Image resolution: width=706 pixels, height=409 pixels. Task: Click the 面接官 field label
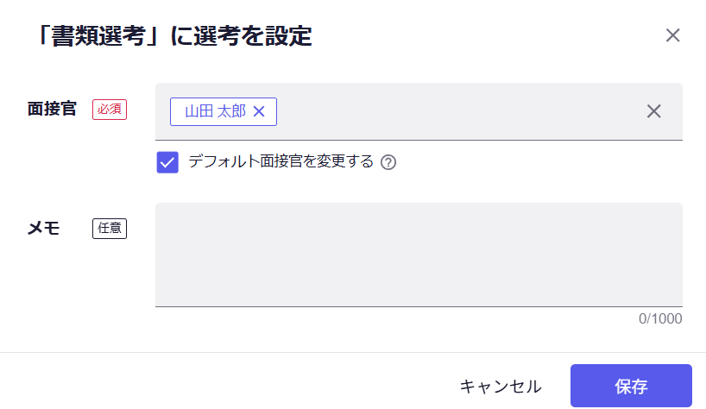point(52,110)
